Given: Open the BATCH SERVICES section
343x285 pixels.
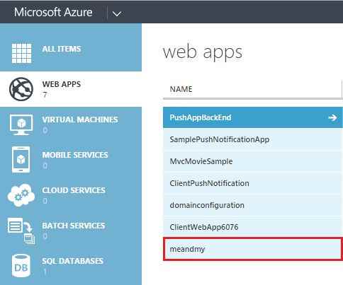Looking at the screenshot, I should [74, 226].
